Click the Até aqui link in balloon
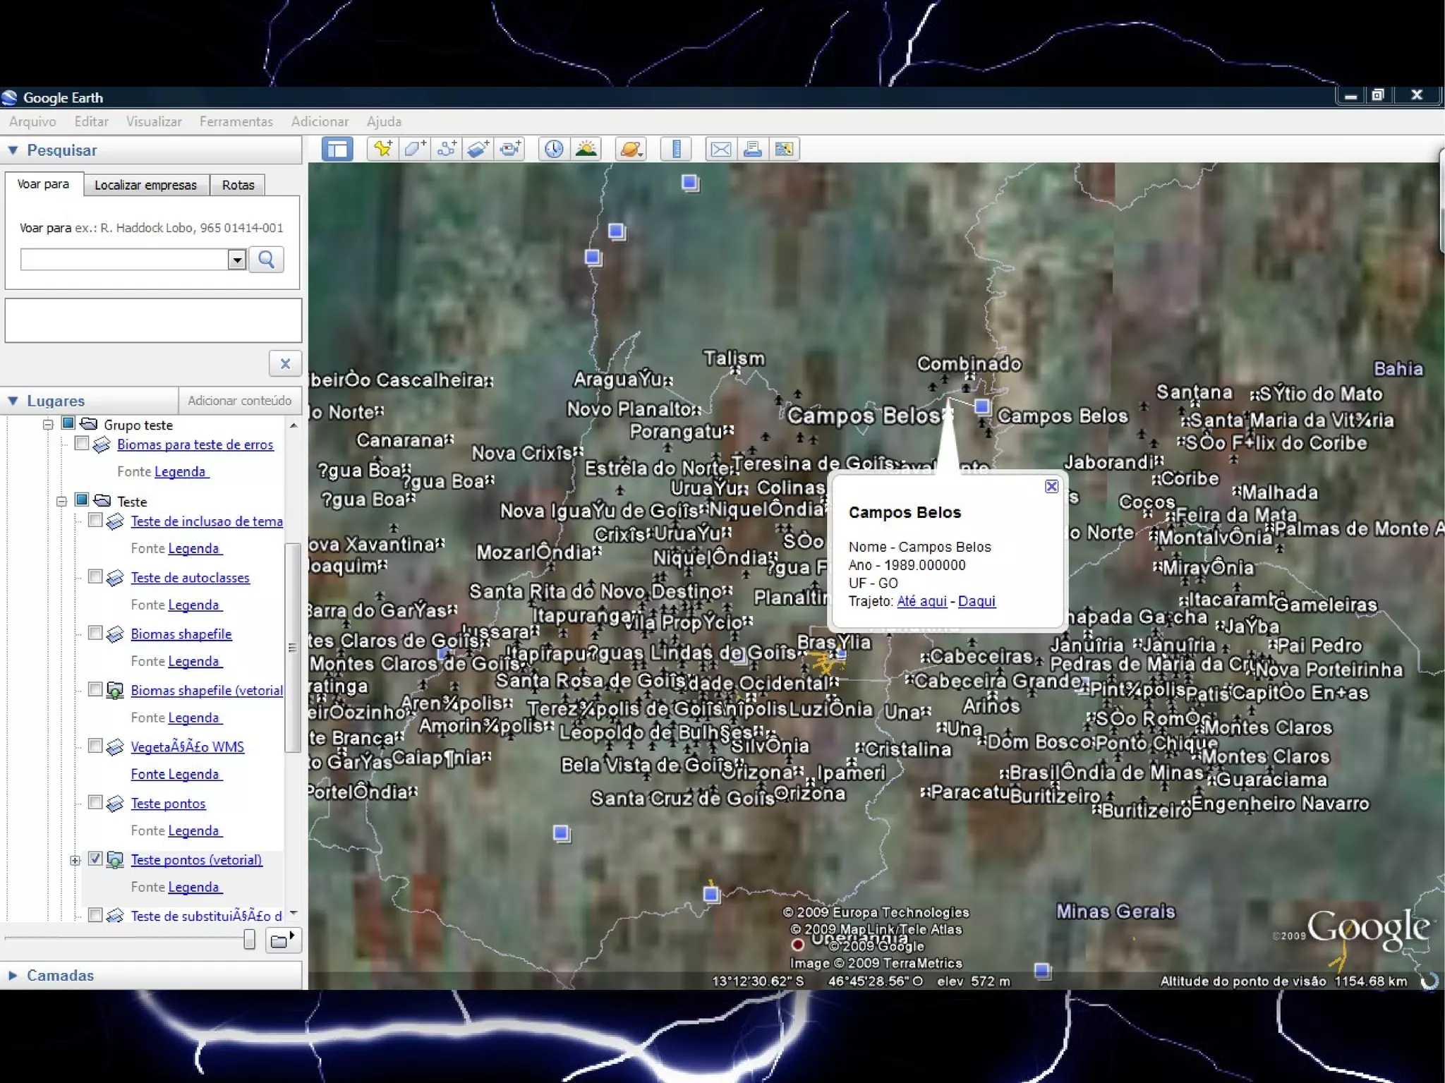The width and height of the screenshot is (1445, 1083). (x=921, y=601)
